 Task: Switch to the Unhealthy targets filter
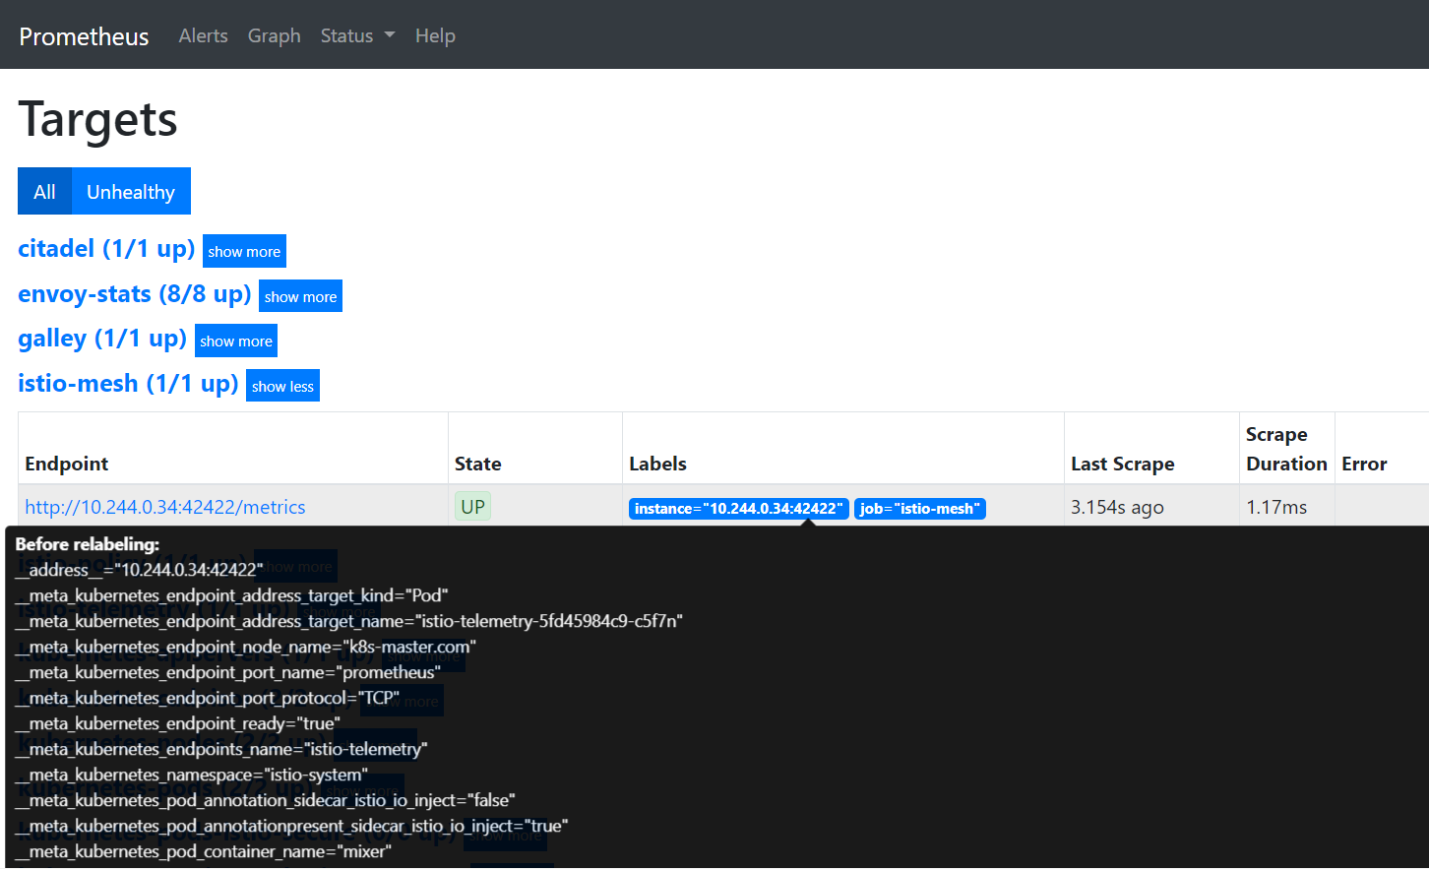pyautogui.click(x=131, y=192)
